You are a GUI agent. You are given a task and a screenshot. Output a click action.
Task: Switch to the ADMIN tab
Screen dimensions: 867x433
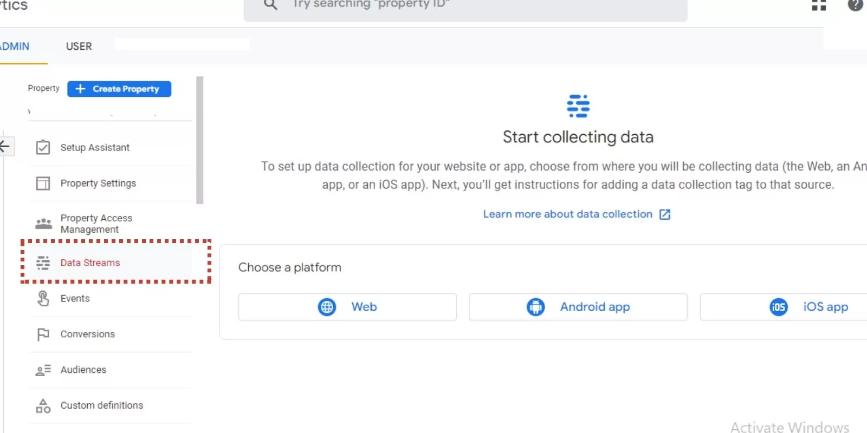pos(15,47)
